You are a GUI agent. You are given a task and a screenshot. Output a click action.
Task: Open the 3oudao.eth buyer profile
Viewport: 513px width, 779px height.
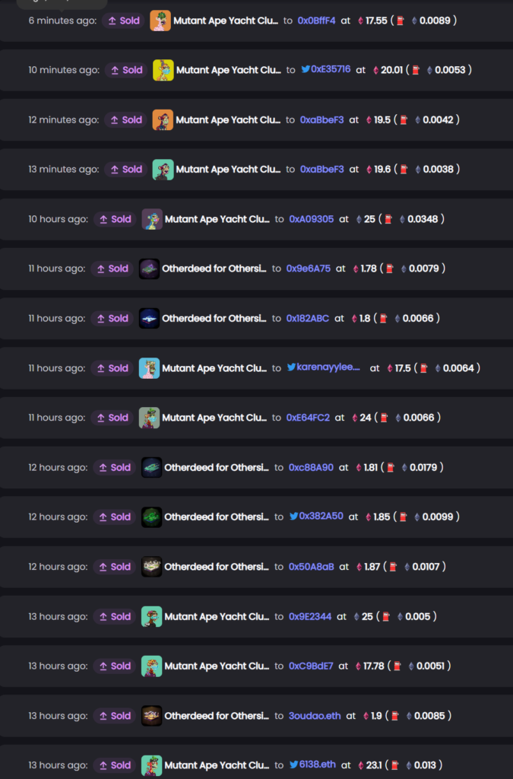pos(315,716)
